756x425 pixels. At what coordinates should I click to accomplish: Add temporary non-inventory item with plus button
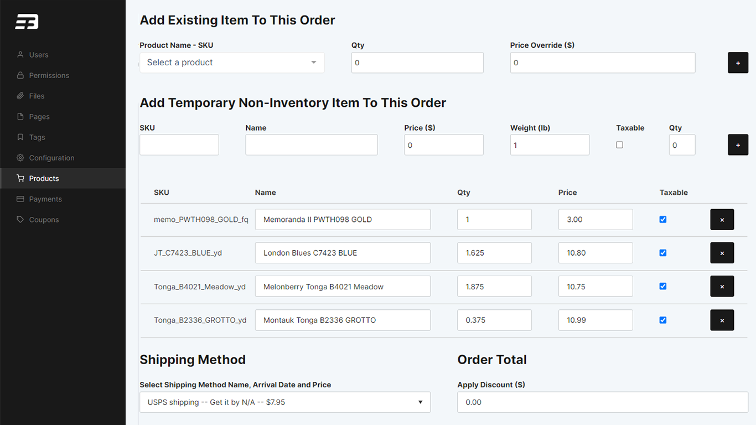738,145
